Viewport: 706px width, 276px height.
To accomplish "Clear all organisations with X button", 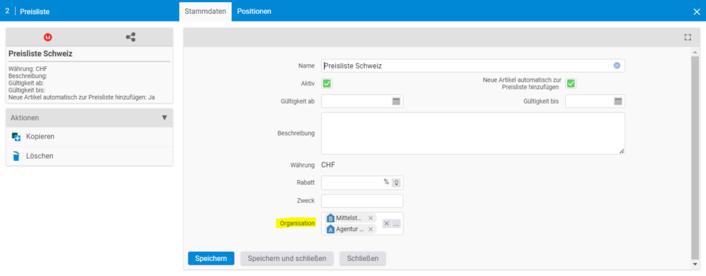I will 387,224.
